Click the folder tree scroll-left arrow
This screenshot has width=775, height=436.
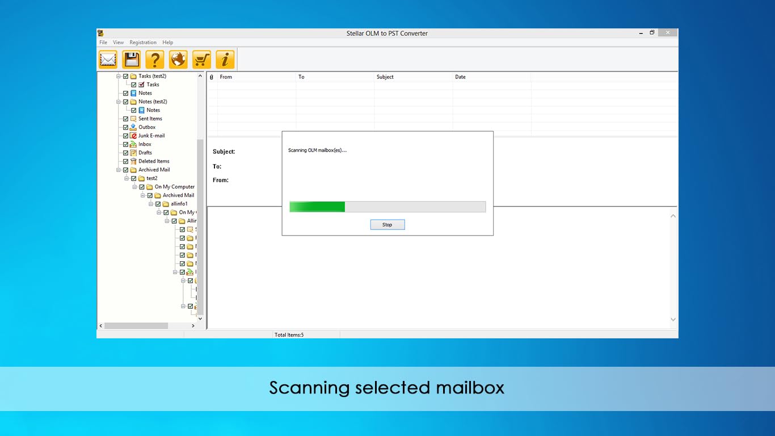pyautogui.click(x=101, y=326)
